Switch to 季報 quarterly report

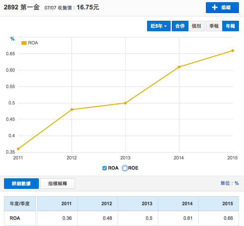pyautogui.click(x=214, y=26)
